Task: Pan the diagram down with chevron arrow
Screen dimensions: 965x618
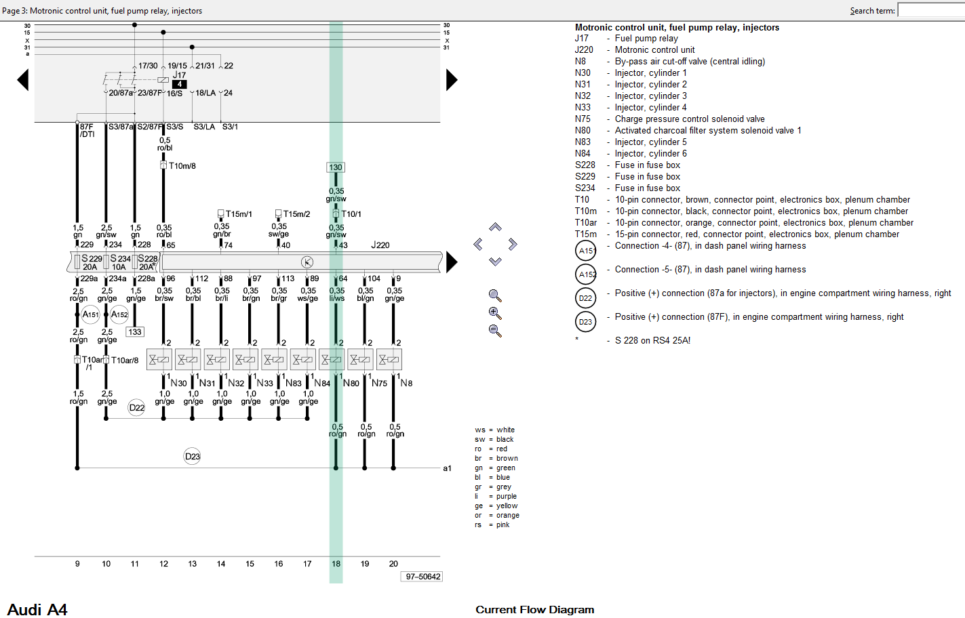Action: (495, 261)
